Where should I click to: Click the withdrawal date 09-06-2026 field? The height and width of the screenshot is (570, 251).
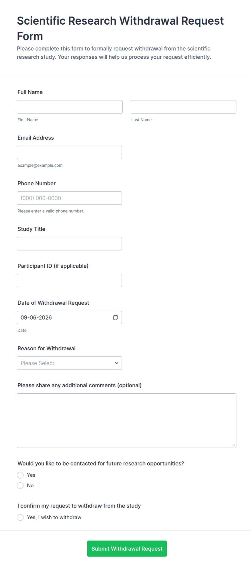point(69,318)
